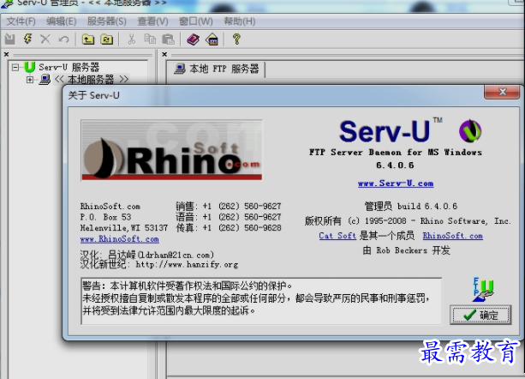This screenshot has width=525, height=379.
Task: Click the save icon in the toolbar
Action: (10, 39)
